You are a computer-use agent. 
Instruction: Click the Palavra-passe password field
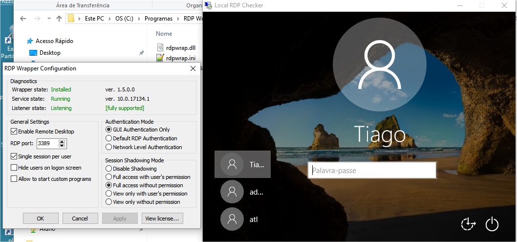tap(372, 171)
